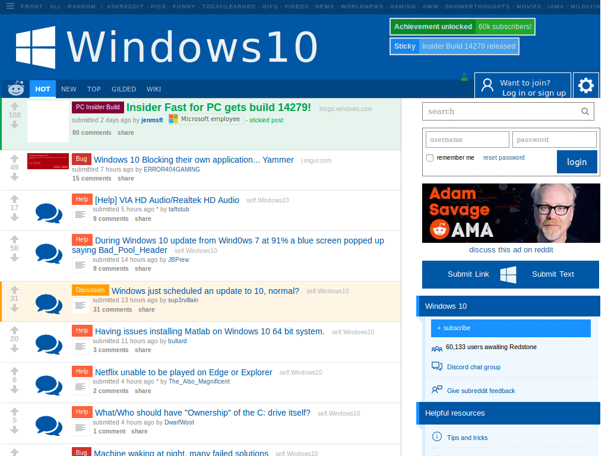Viewport: 608px width, 456px height.
Task: Tick the remember me checkbox
Action: point(430,158)
